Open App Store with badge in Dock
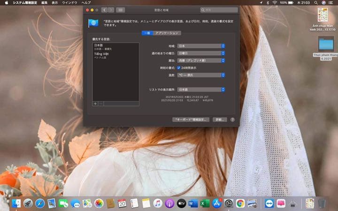 [x=217, y=203]
